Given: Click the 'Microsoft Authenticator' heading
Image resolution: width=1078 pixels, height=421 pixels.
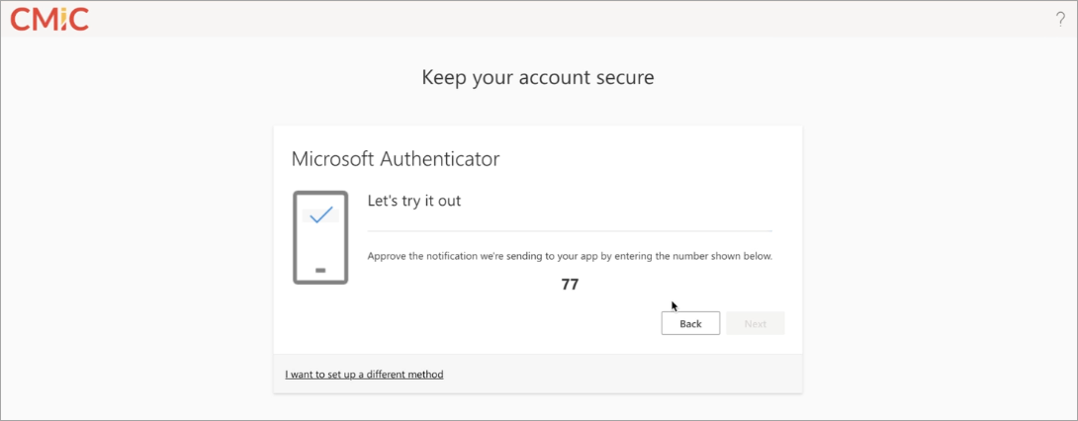Looking at the screenshot, I should (396, 159).
